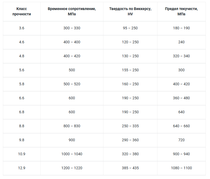Select the 12.9 strength class cell
Image resolution: width=210 pixels, height=179 pixels.
click(x=22, y=168)
